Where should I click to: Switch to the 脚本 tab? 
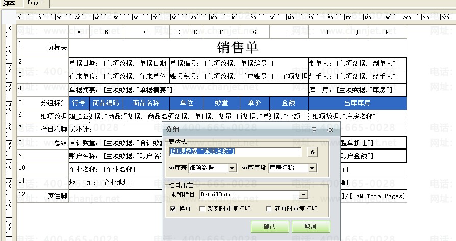10,3
